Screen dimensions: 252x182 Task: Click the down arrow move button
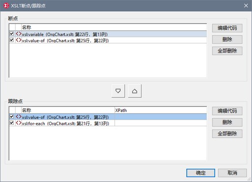[118, 91]
